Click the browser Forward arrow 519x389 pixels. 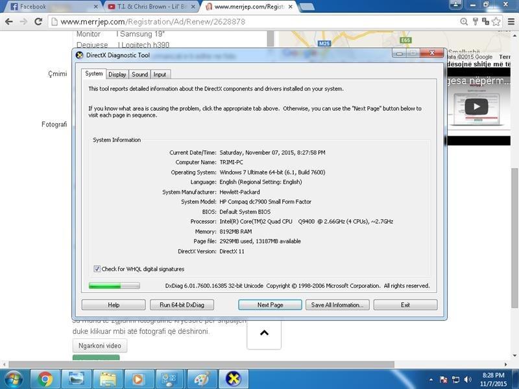tap(23, 22)
